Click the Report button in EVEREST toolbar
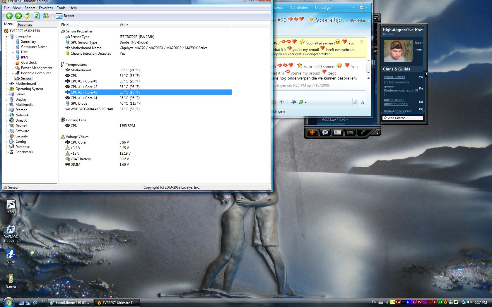This screenshot has width=492, height=307. [x=65, y=16]
